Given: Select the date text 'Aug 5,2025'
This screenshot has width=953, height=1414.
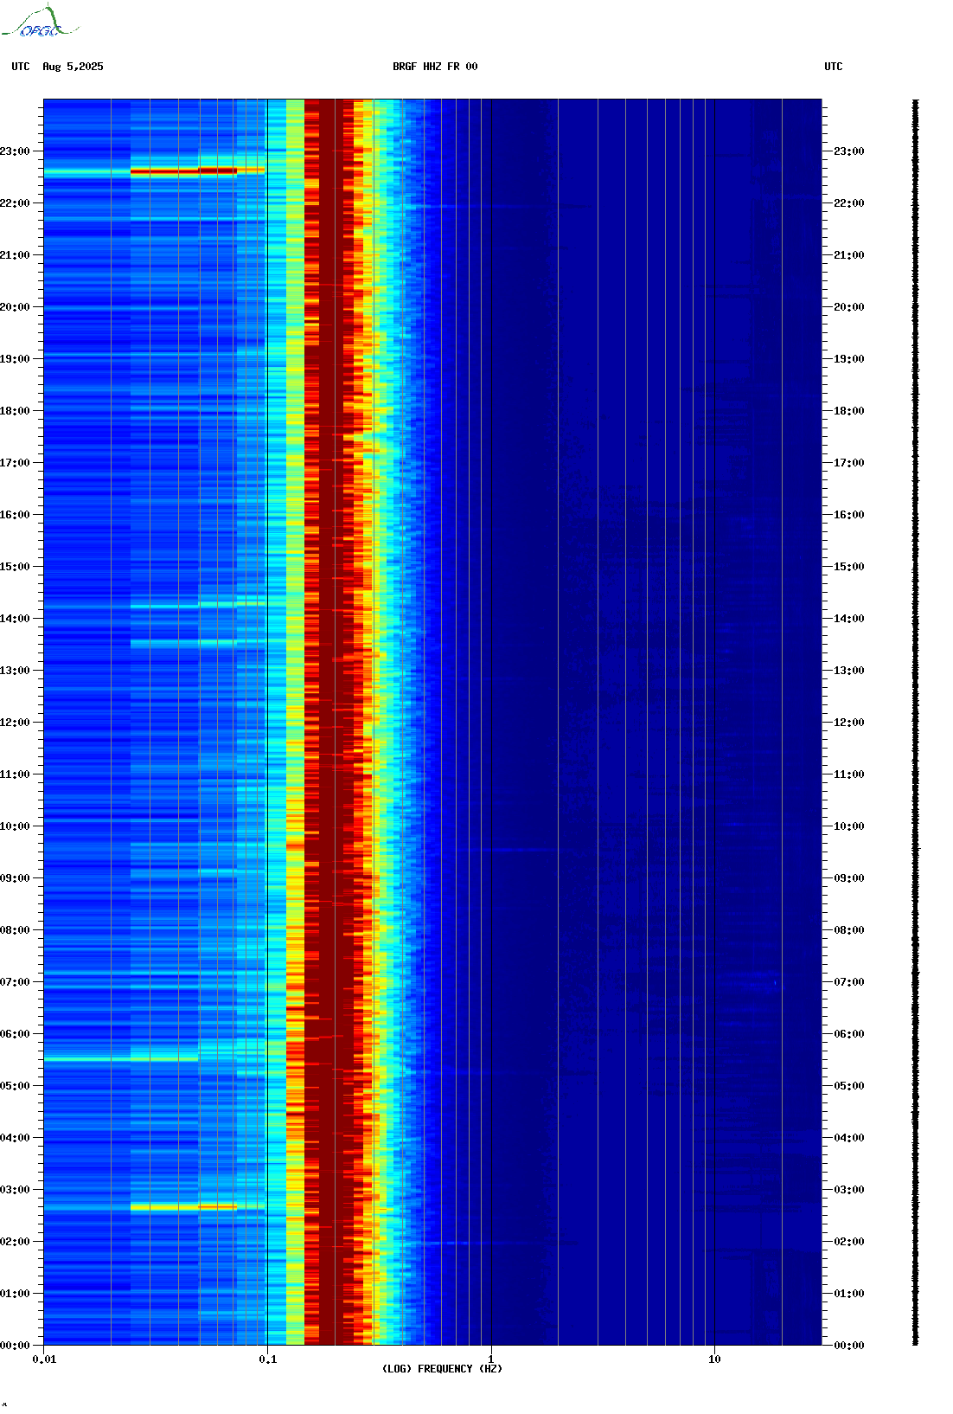Looking at the screenshot, I should tap(73, 67).
